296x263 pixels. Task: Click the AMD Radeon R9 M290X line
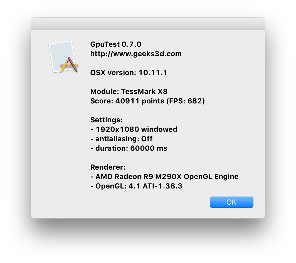click(x=164, y=177)
